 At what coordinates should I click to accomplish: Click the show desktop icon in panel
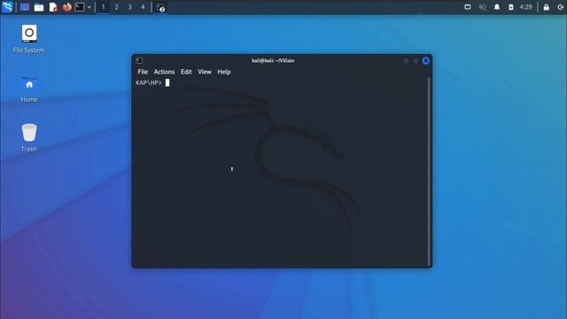click(25, 7)
